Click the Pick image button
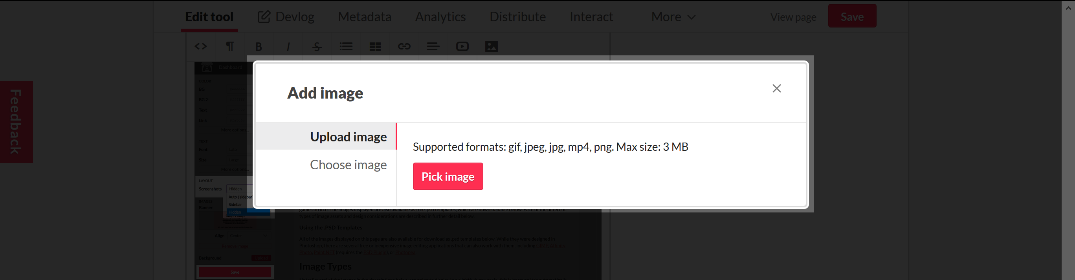1075x280 pixels. tap(448, 176)
